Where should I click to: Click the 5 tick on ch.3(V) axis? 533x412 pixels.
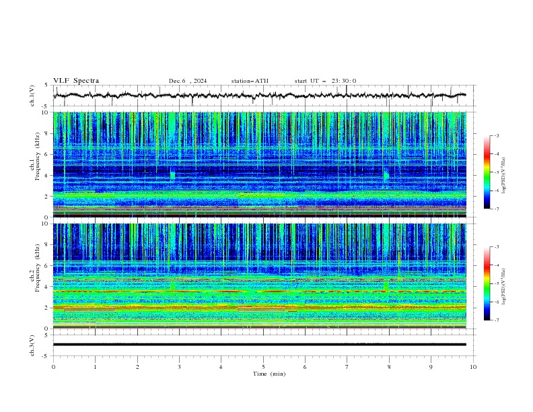[46, 335]
